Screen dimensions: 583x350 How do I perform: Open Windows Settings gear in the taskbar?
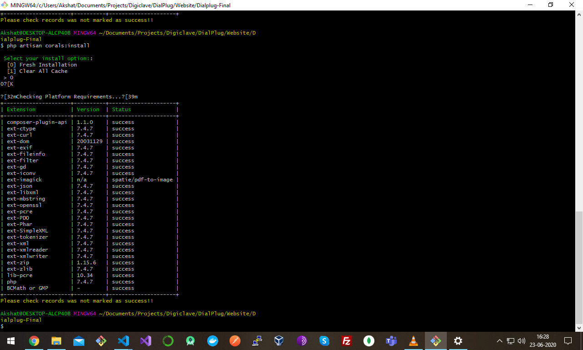click(458, 340)
